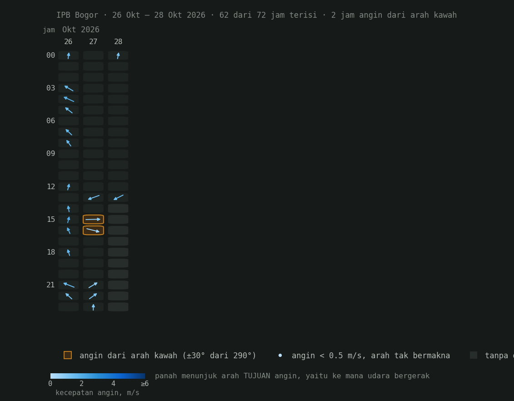Choose the 15:00 wind arrow on day 26
Viewport: 514px width, 401px height.
click(x=69, y=219)
